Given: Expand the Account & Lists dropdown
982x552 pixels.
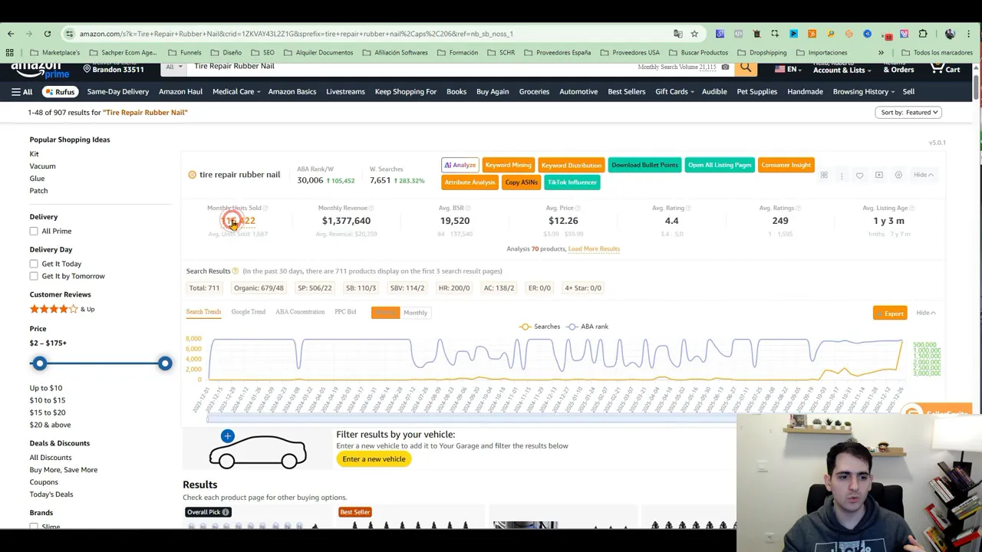Looking at the screenshot, I should point(840,70).
